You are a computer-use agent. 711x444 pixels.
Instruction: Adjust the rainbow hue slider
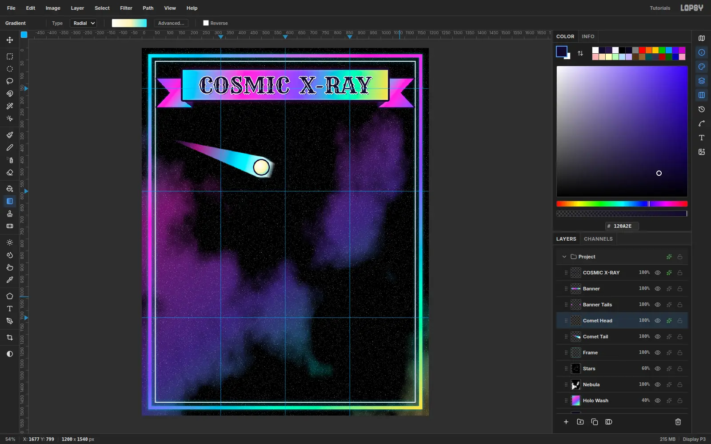click(x=622, y=204)
